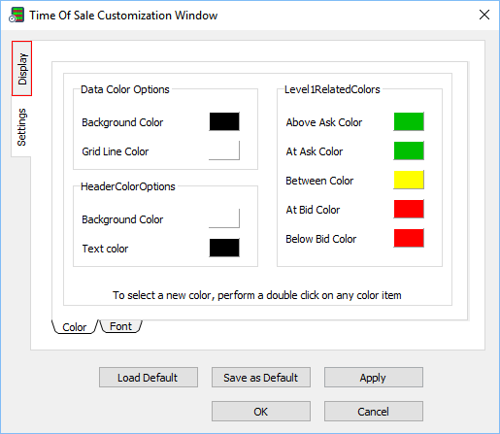
Task: Pick the At Ask Color swatch
Action: point(409,150)
